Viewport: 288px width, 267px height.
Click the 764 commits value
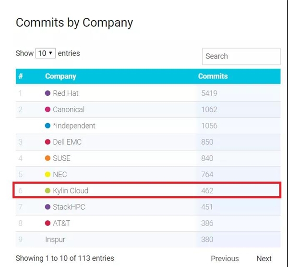(207, 174)
